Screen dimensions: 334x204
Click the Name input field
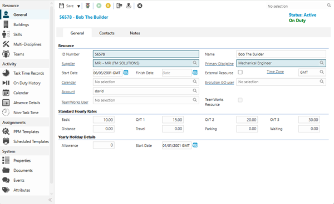pyautogui.click(x=281, y=54)
